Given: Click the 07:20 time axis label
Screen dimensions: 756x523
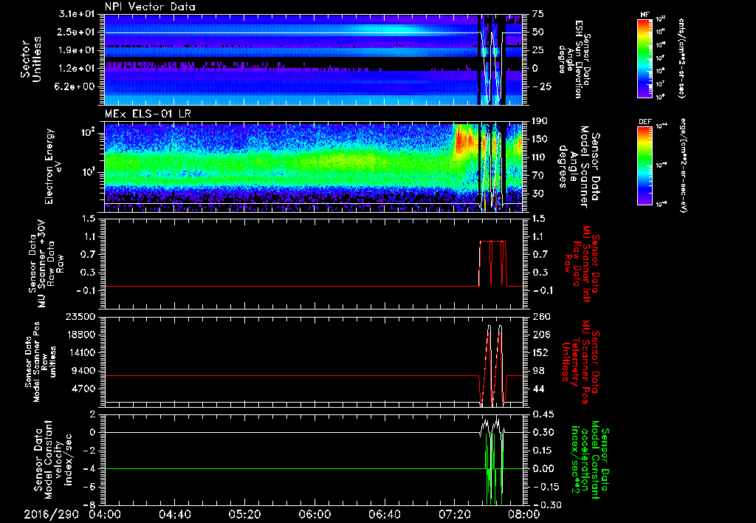Looking at the screenshot, I should (453, 513).
